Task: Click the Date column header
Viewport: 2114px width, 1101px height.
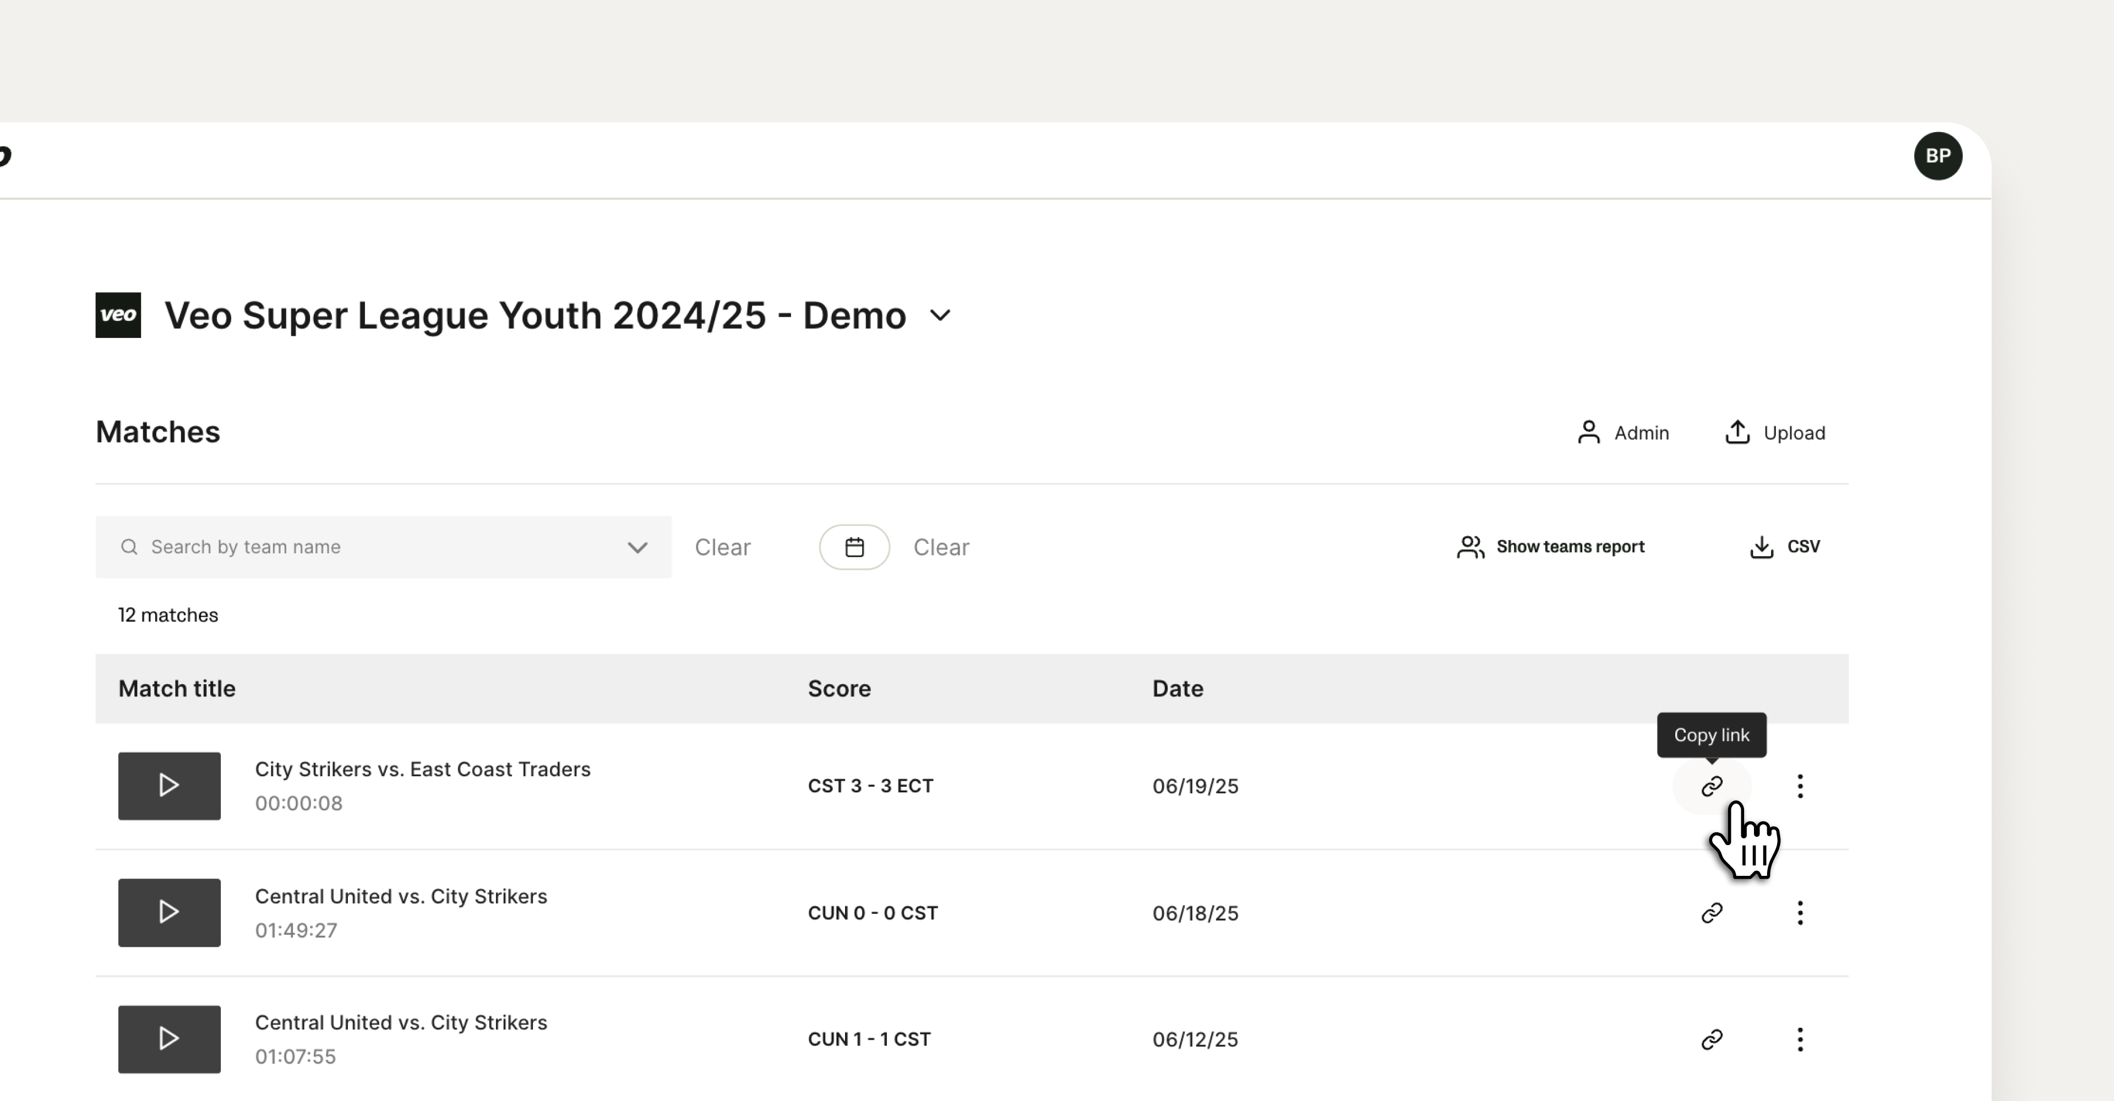Action: point(1178,688)
